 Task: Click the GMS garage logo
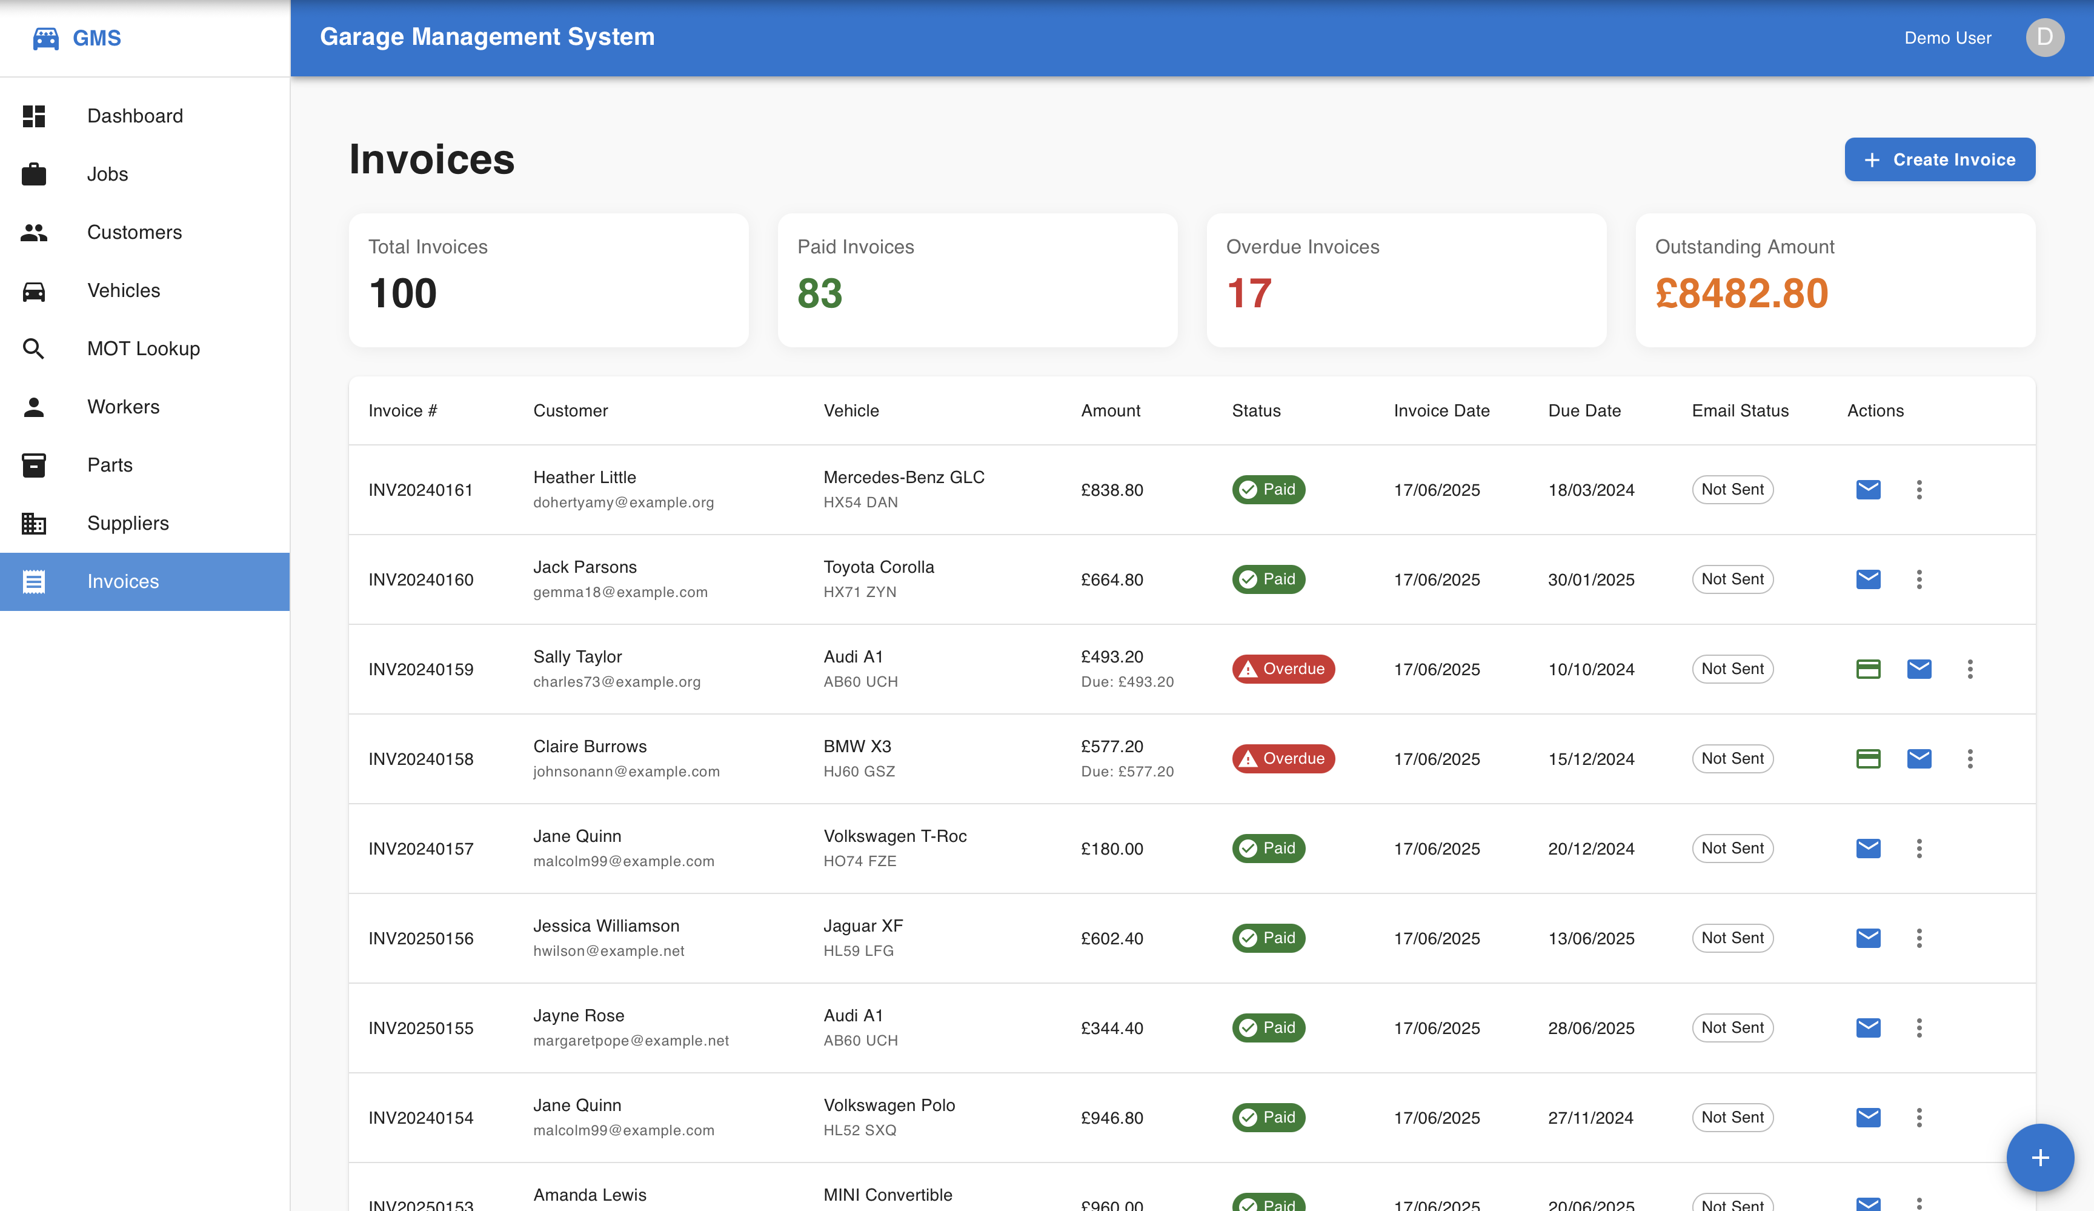[x=45, y=38]
